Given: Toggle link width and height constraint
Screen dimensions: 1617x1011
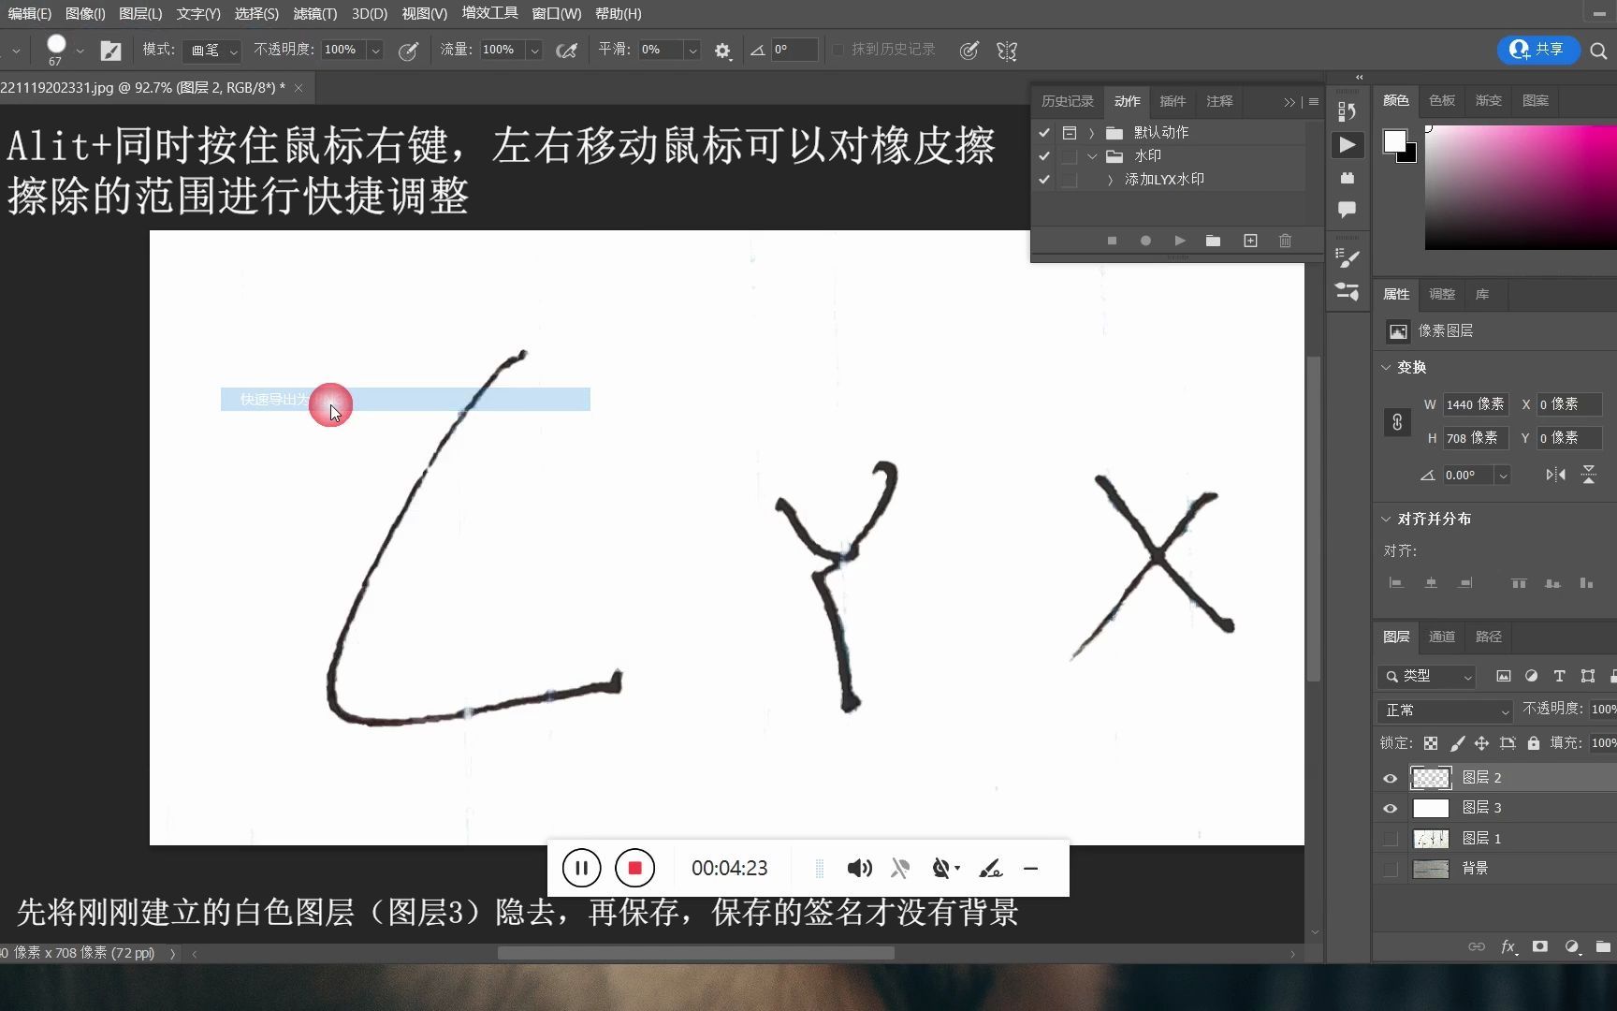Looking at the screenshot, I should click(x=1397, y=421).
